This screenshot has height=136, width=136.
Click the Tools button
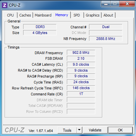[x=67, y=130]
